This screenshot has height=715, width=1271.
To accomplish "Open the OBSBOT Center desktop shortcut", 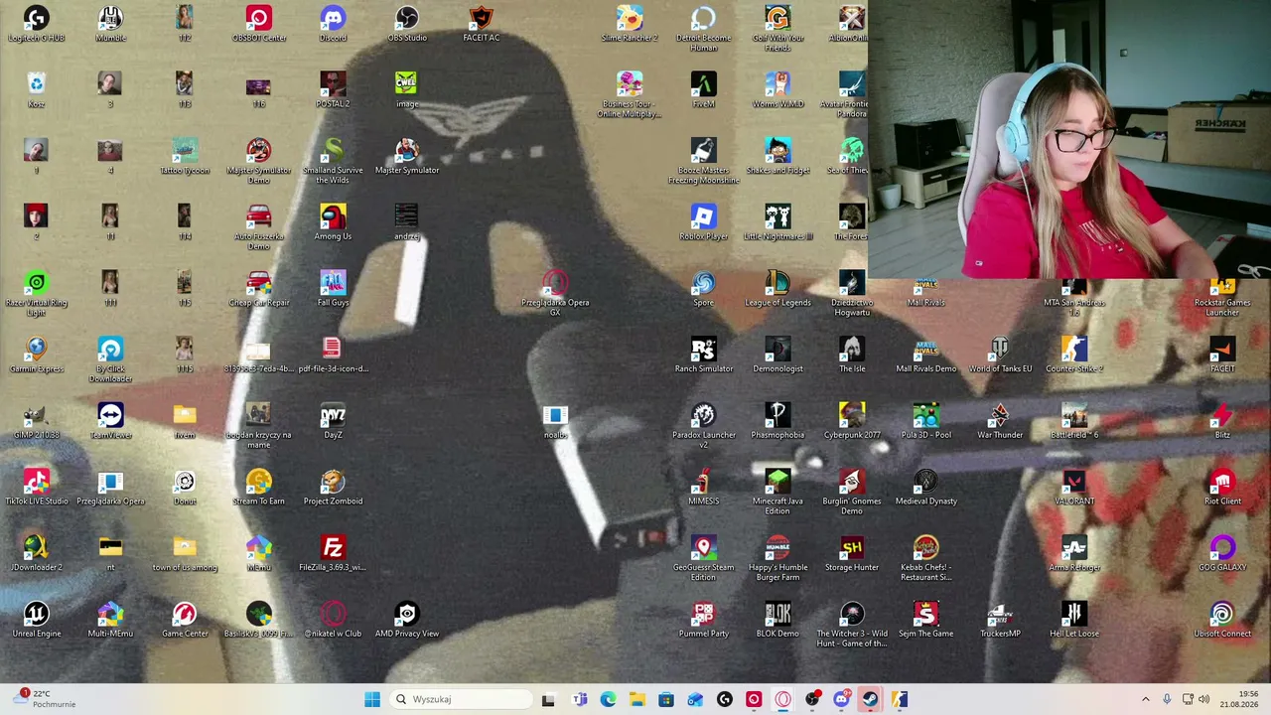I will pos(258,24).
